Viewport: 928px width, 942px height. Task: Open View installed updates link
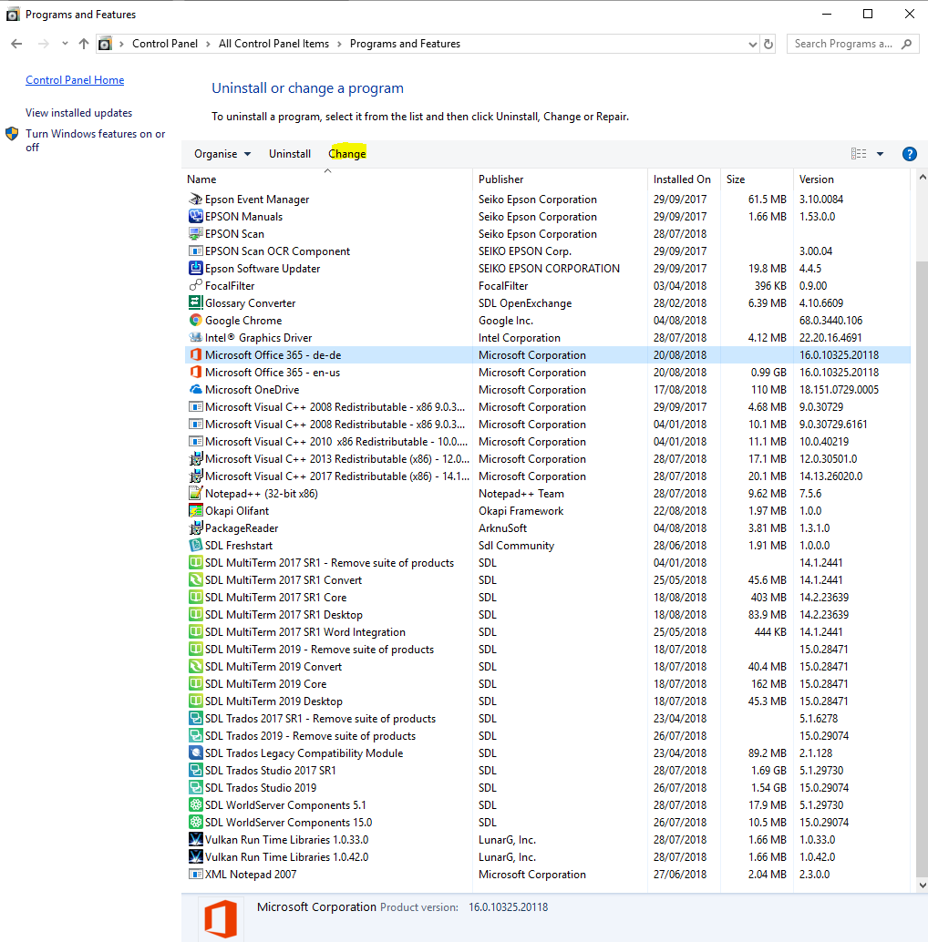click(78, 113)
